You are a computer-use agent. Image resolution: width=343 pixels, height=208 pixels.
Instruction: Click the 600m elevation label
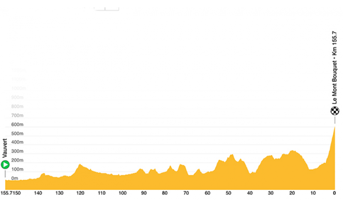[x=17, y=125]
